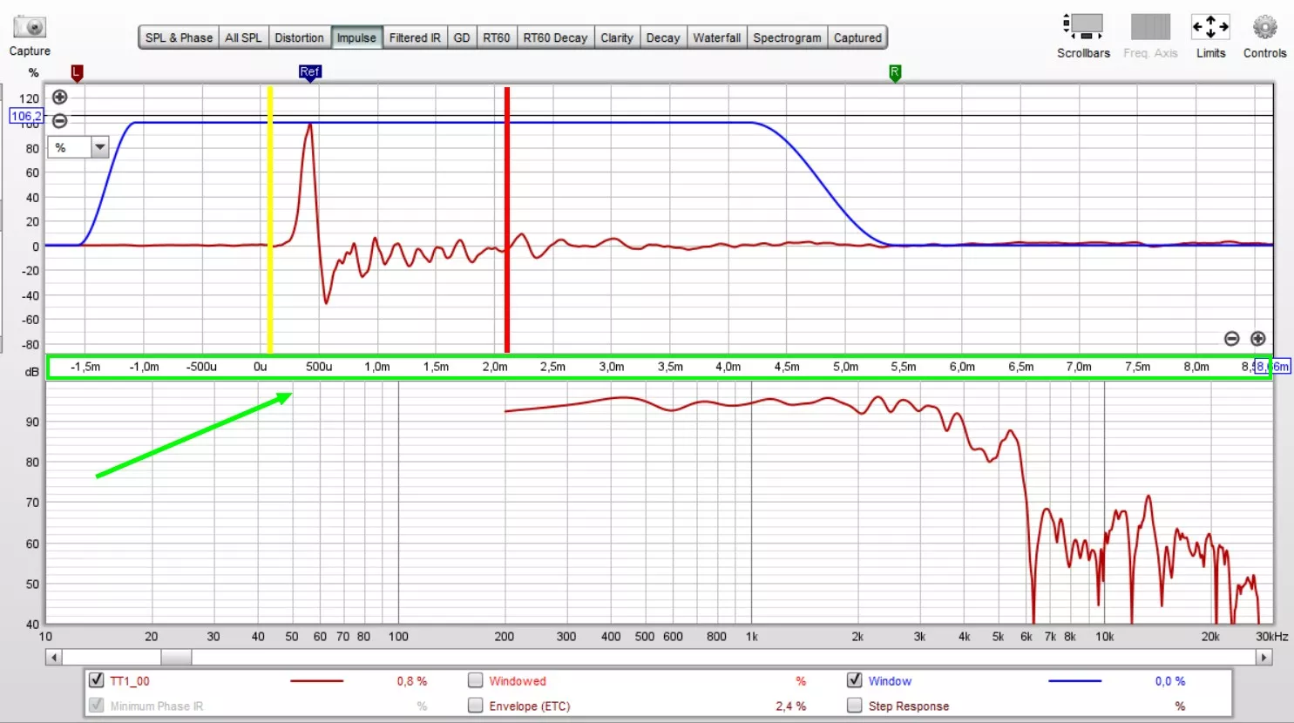Zoom in horizontally with bottom-right plus icon
The height and width of the screenshot is (723, 1294).
(x=1257, y=339)
